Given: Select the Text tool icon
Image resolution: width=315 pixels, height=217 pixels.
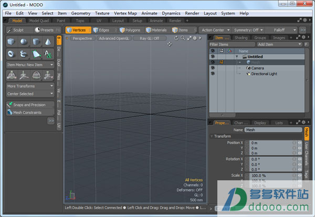Looking at the screenshot, I should click(x=48, y=54).
